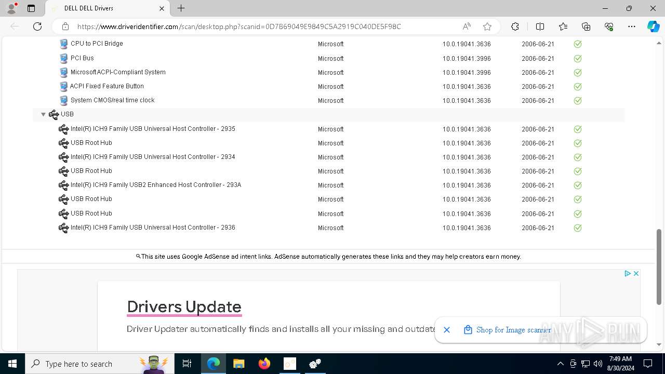
Task: Click the CPU to PCI Bridge device icon
Action: click(64, 44)
